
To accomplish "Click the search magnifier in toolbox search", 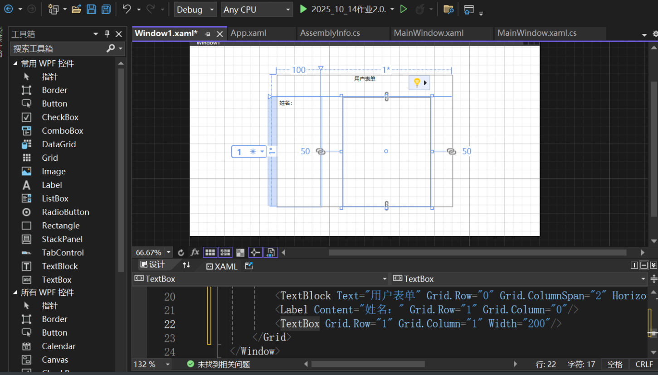I will (x=111, y=48).
